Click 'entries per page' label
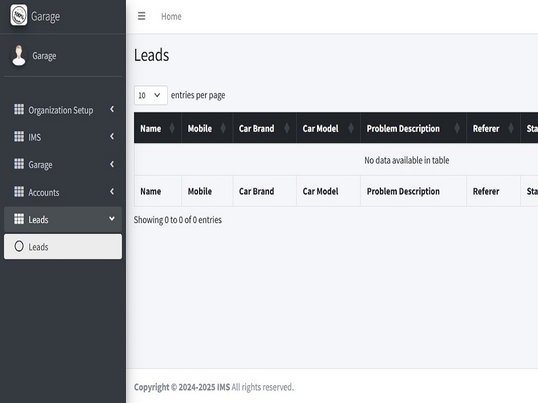538x403 pixels. point(198,95)
